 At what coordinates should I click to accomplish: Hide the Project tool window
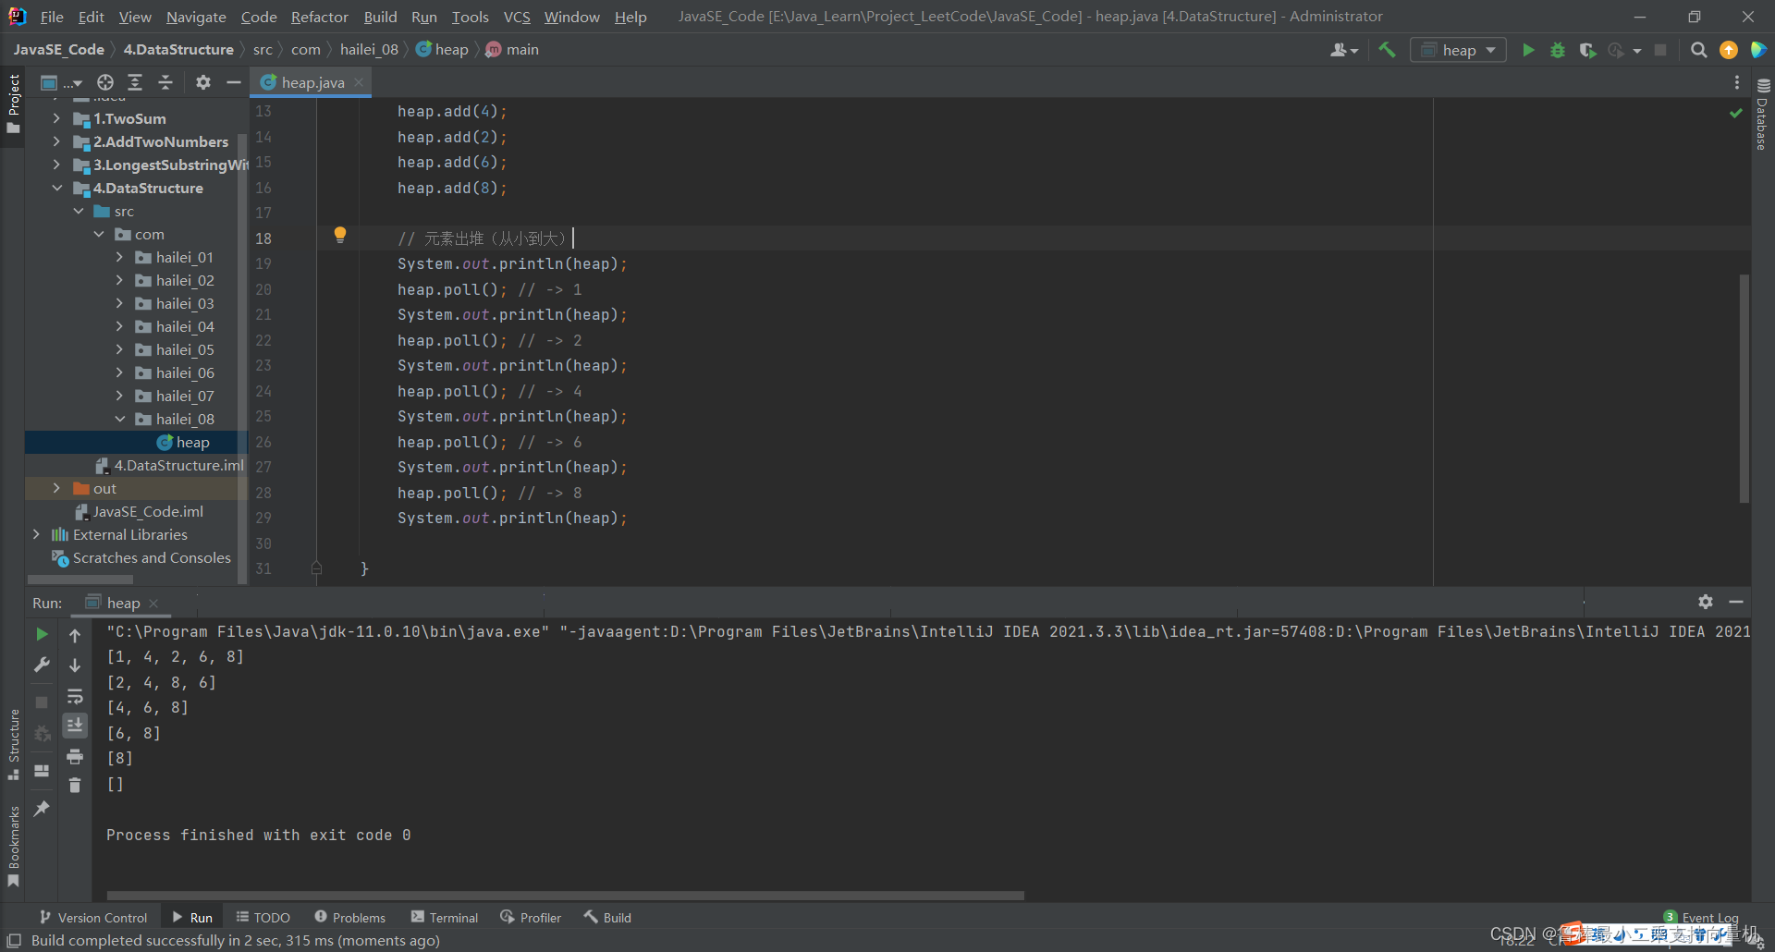click(x=234, y=82)
